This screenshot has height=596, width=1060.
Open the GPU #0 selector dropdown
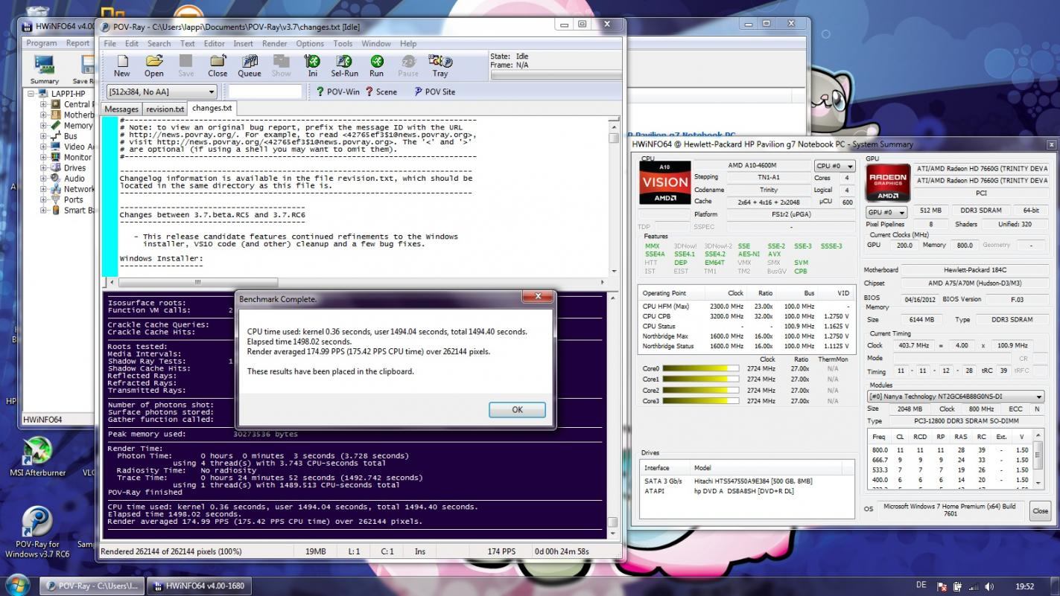point(886,212)
